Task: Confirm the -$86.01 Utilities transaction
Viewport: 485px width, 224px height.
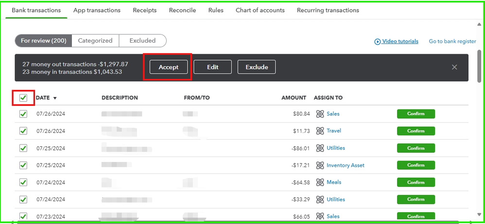Action: tap(416, 148)
